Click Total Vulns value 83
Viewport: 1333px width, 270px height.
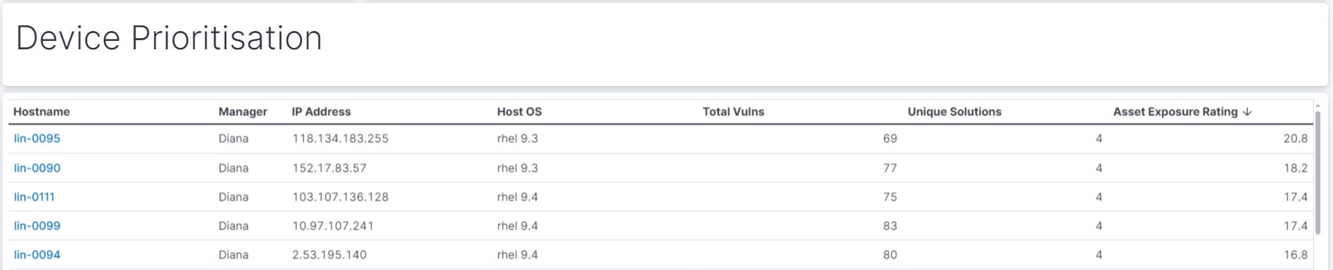pyautogui.click(x=890, y=226)
